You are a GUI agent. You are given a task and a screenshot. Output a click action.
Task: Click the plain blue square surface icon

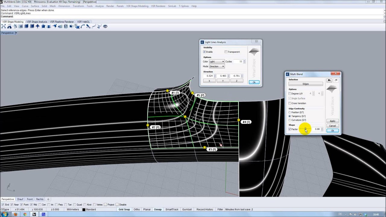(26, 27)
